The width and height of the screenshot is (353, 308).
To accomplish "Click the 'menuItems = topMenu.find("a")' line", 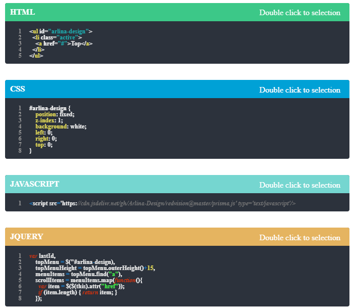I will point(79,274).
